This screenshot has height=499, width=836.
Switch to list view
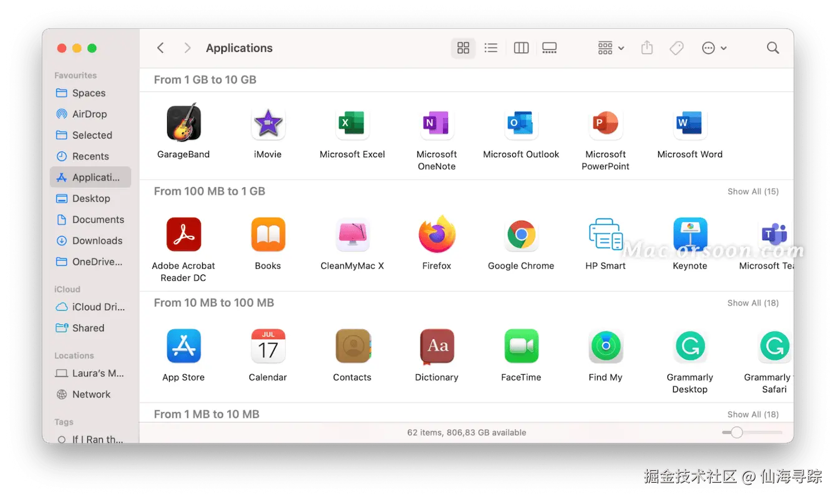click(x=491, y=48)
